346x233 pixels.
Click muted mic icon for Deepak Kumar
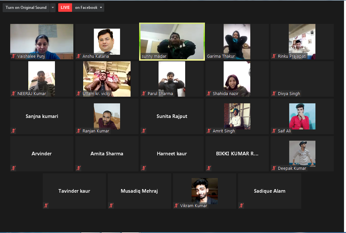coord(274,168)
